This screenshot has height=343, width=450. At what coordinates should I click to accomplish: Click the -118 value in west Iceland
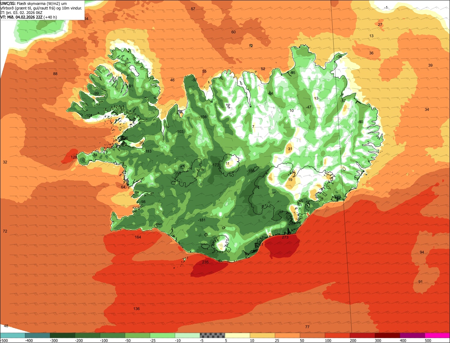click(178, 173)
